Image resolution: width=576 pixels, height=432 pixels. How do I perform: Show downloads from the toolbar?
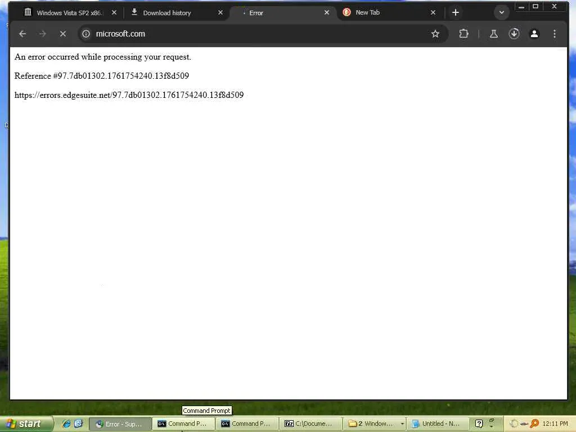[514, 34]
